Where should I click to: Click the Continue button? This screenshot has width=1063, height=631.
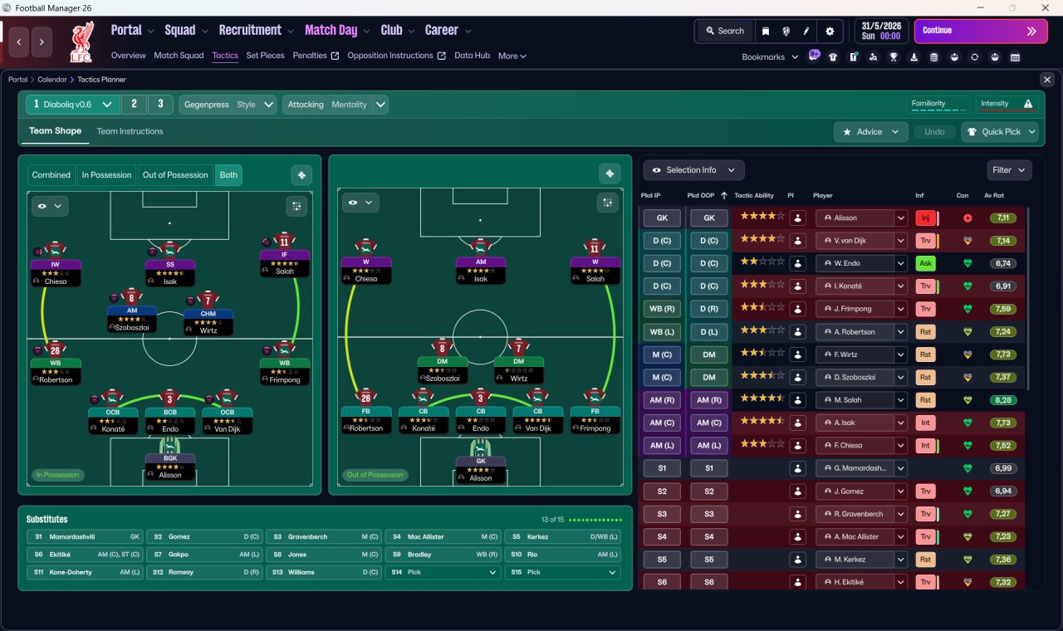979,31
